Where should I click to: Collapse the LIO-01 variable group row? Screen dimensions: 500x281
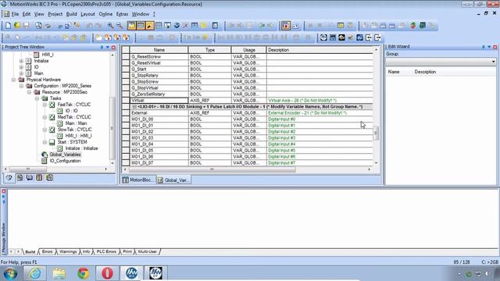tap(134, 107)
